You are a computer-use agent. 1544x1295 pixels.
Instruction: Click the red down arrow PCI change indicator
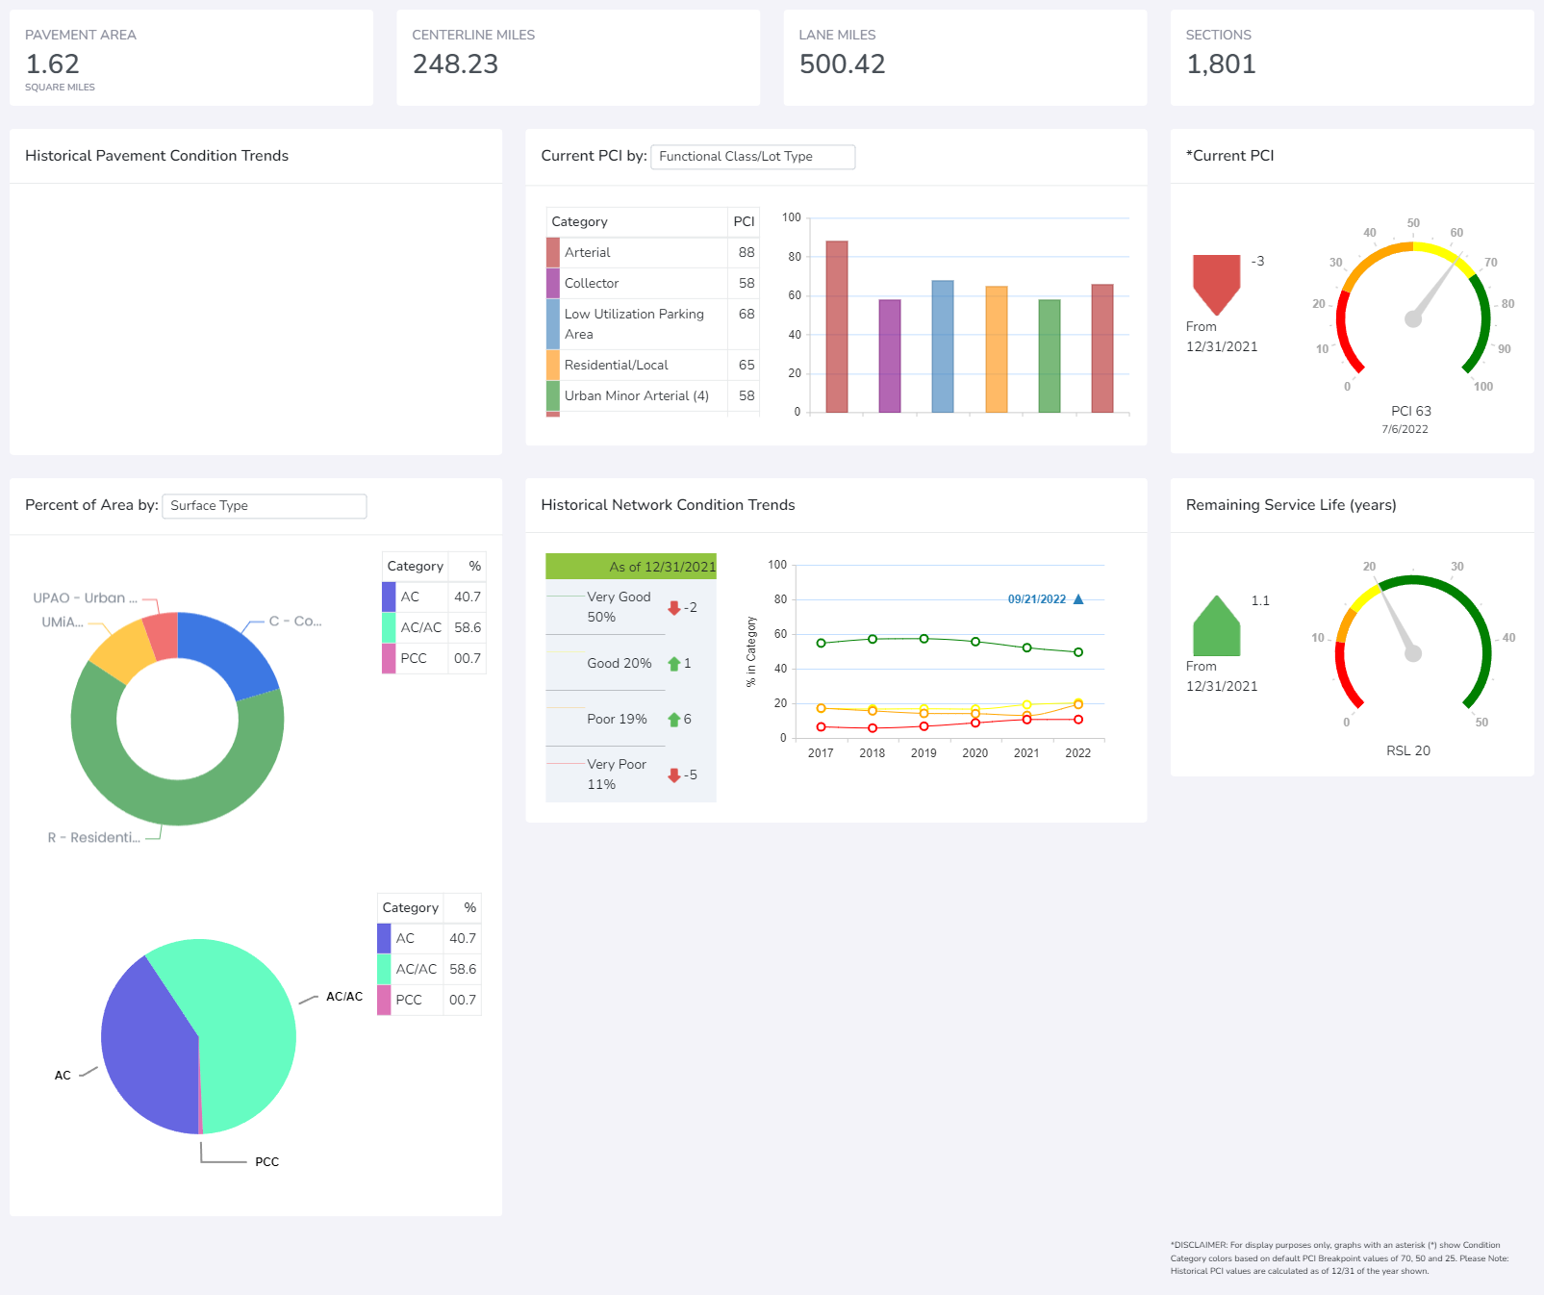click(x=1216, y=283)
